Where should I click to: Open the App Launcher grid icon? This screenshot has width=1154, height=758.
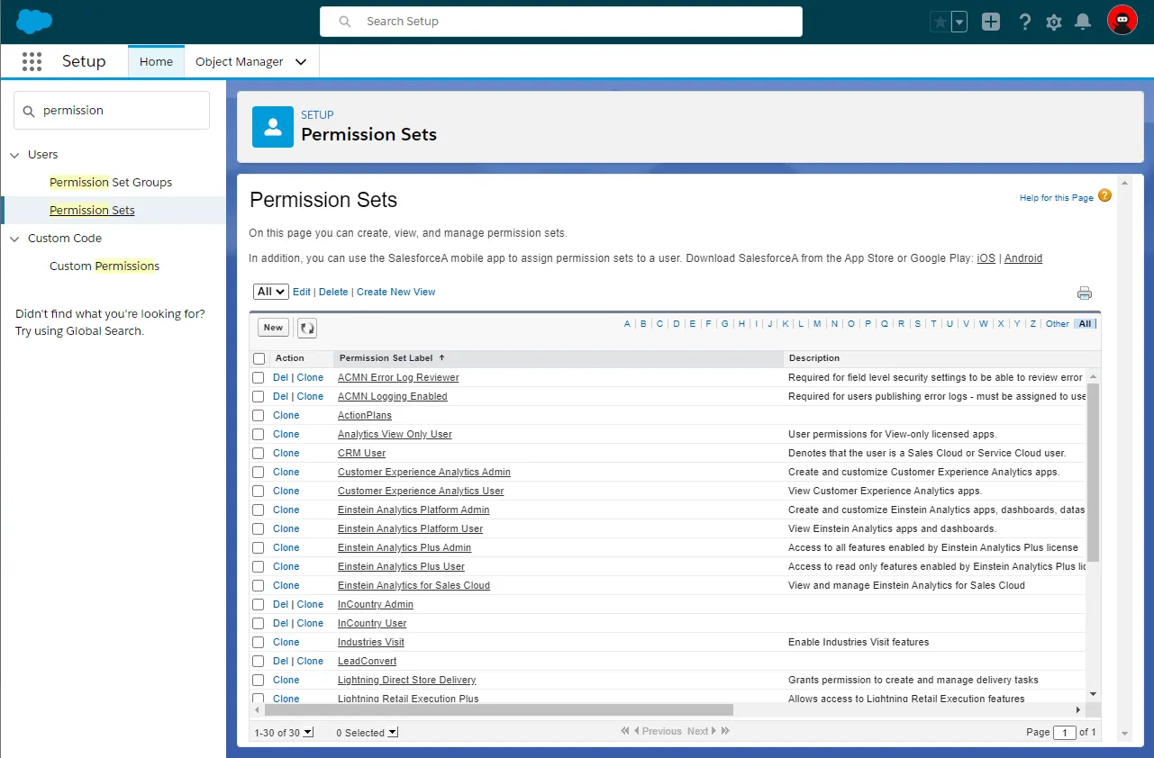click(x=32, y=61)
